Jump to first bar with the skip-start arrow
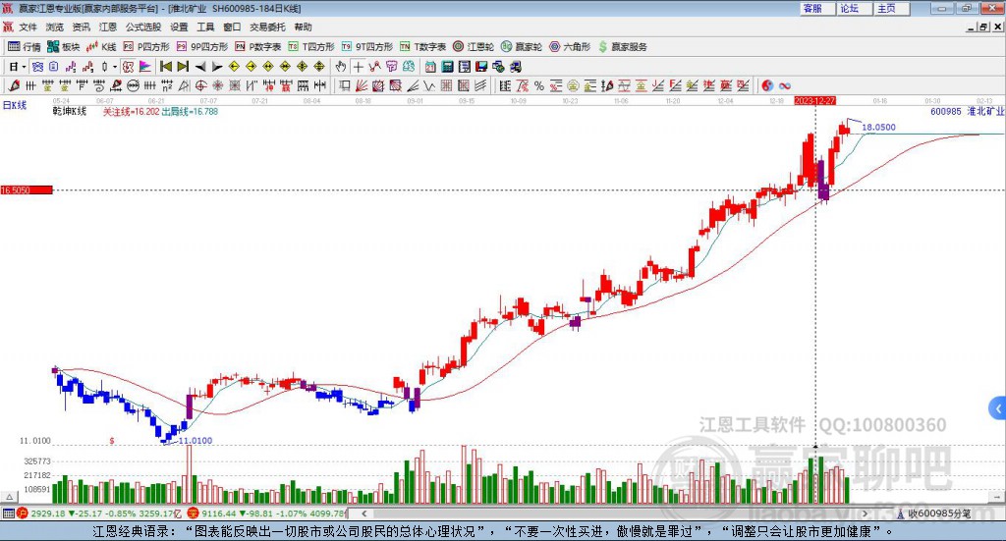Image resolution: width=1006 pixels, height=541 pixels. pos(166,66)
